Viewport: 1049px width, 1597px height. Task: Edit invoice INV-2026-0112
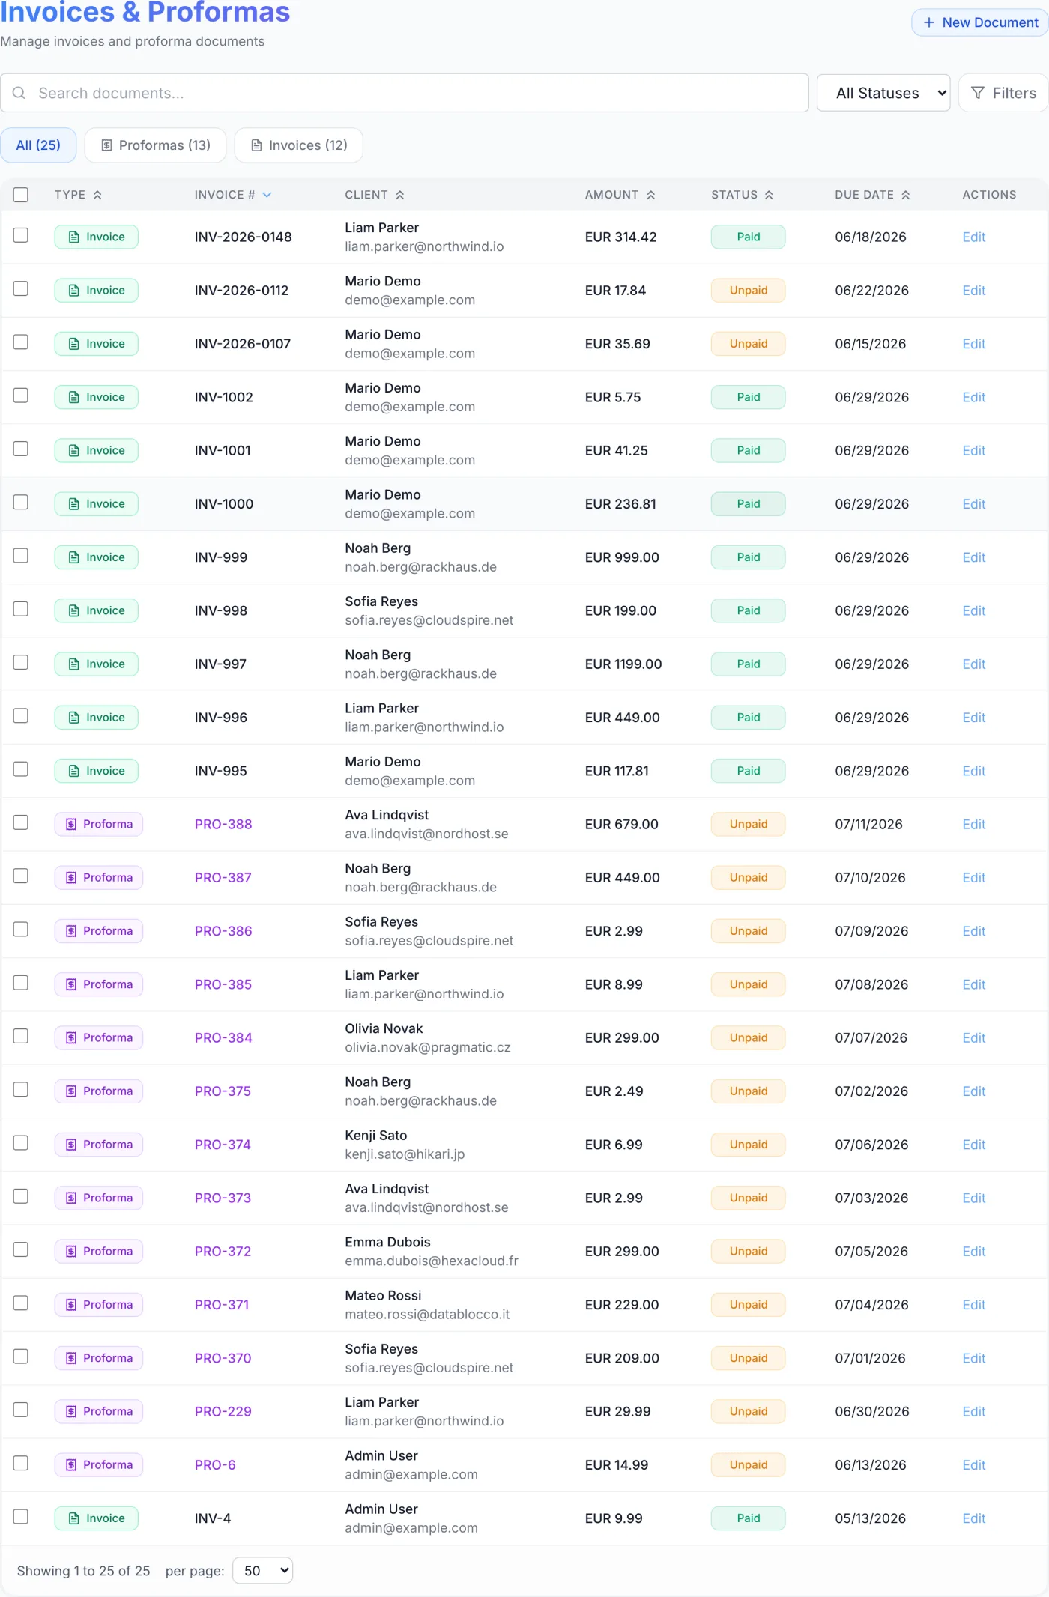point(974,291)
